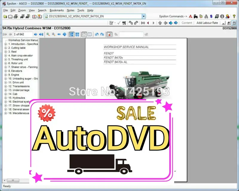Click the printer icon
The width and height of the screenshot is (239, 191).
point(16,16)
